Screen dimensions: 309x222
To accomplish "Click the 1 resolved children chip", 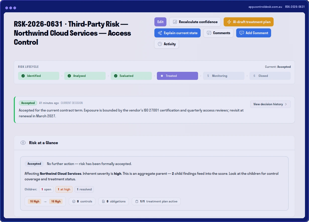I will [x=84, y=189].
